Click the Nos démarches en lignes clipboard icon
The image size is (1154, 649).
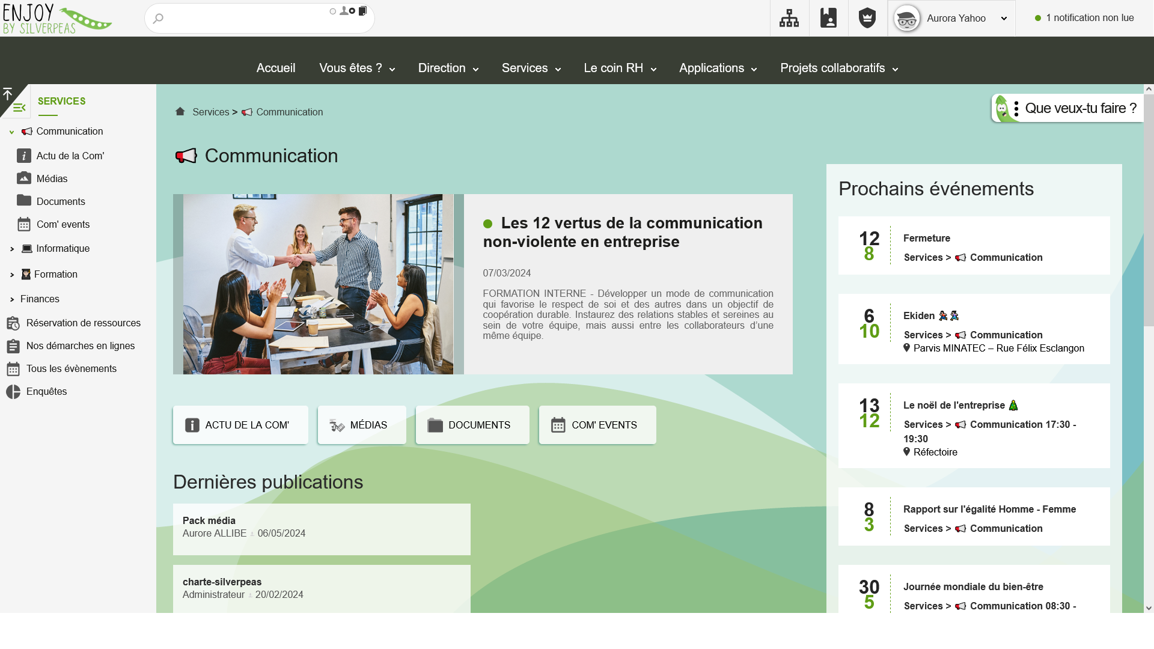point(13,346)
